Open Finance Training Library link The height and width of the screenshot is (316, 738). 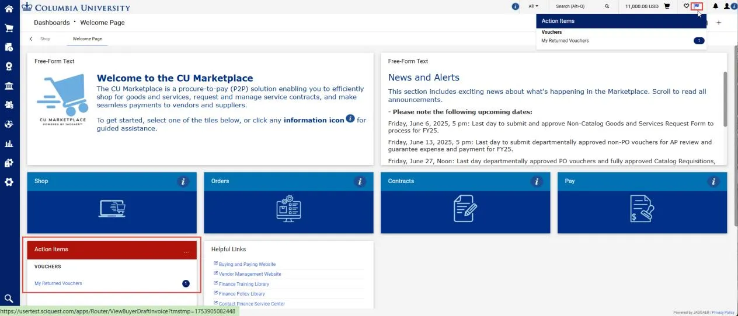point(244,284)
